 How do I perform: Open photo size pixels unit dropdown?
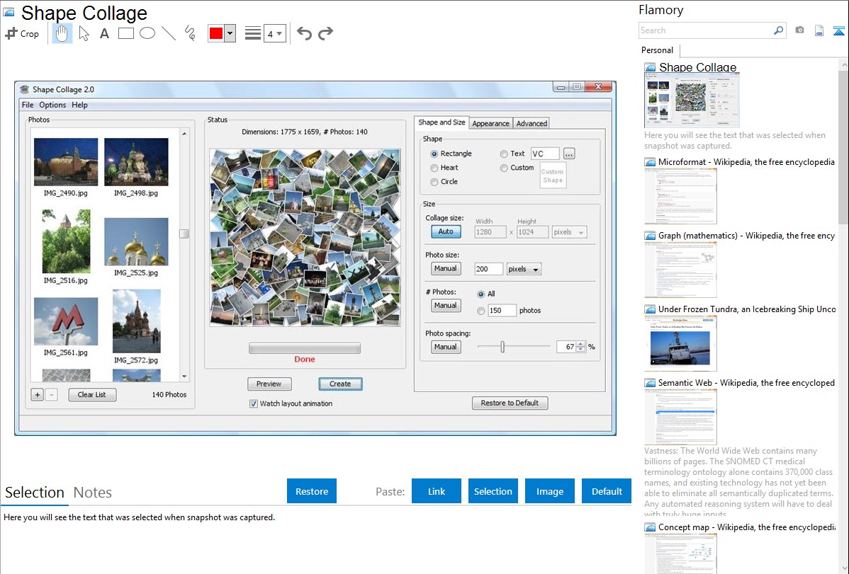coord(524,270)
